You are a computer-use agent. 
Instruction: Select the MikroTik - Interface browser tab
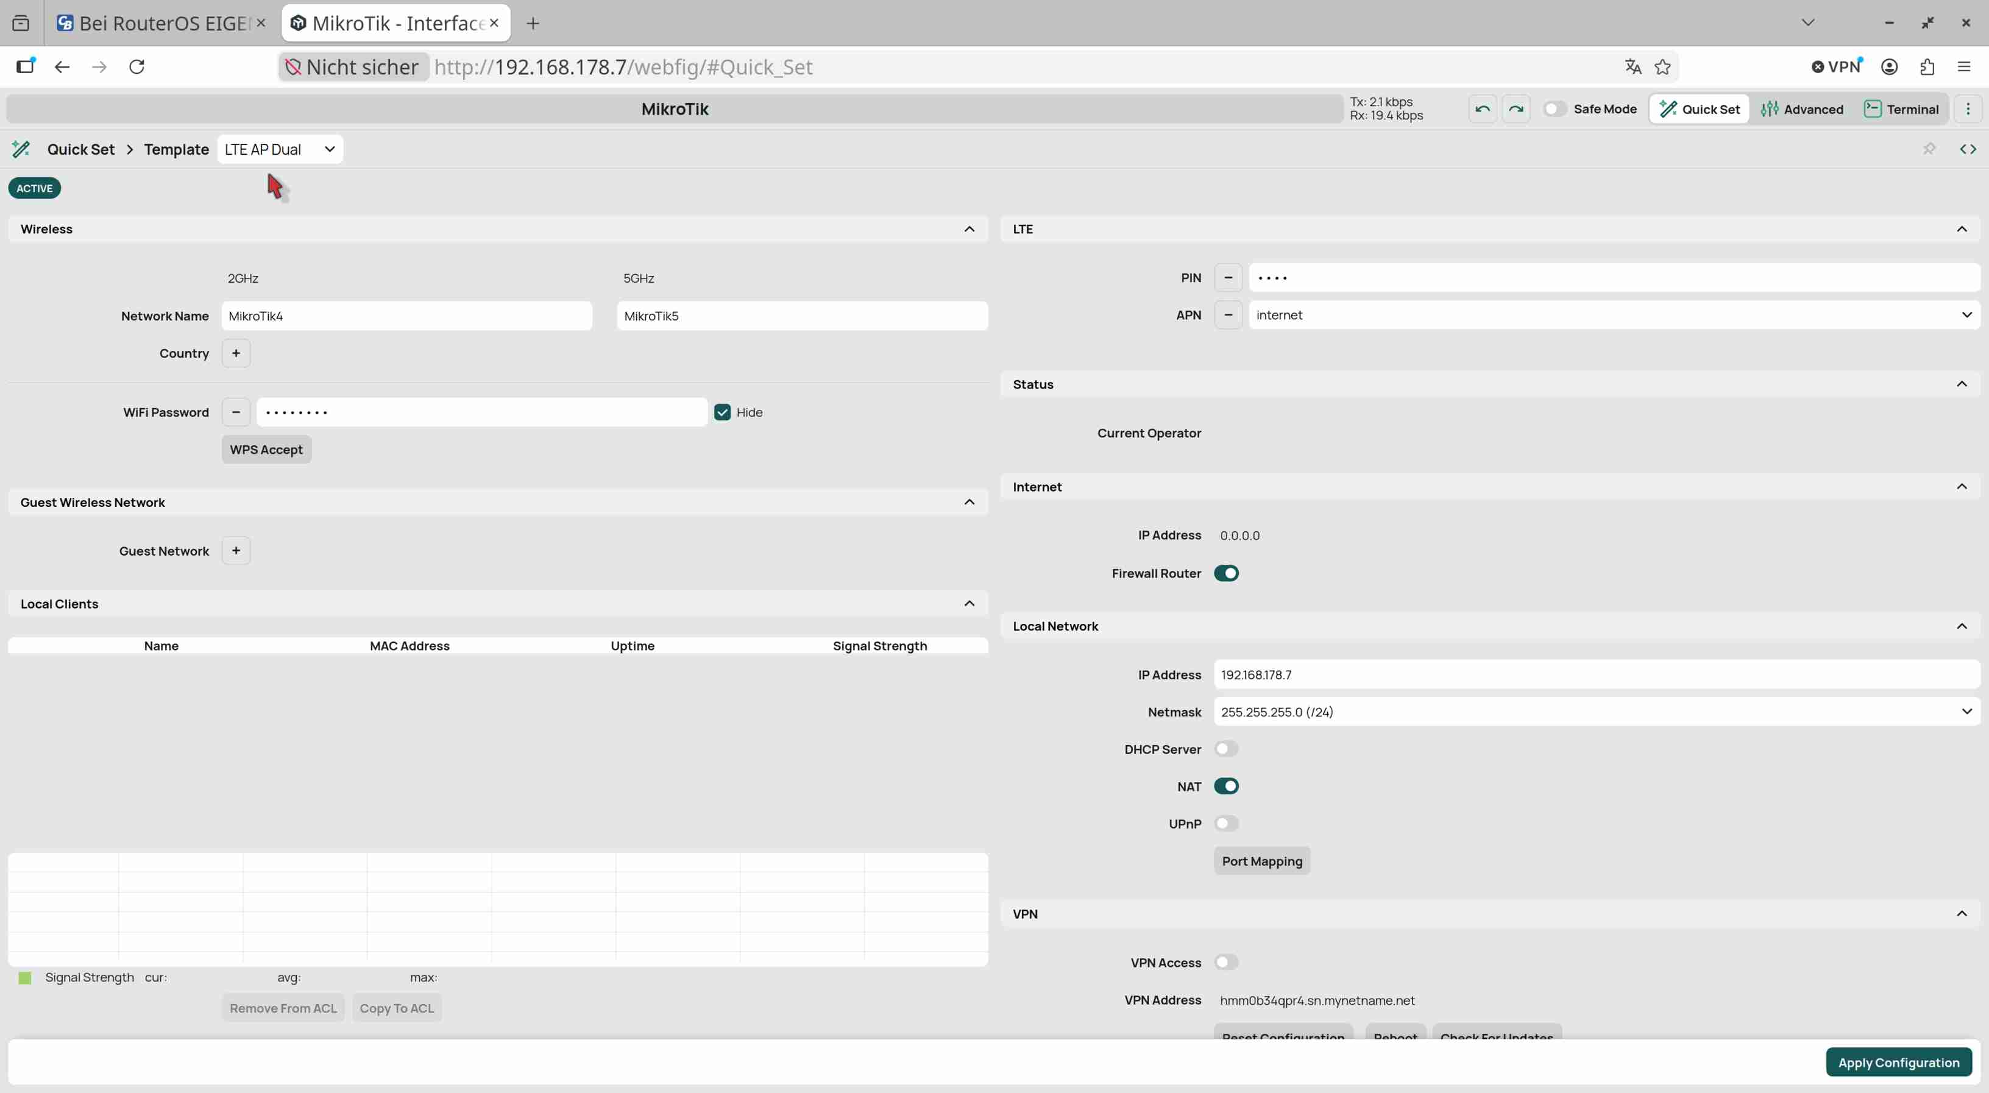pos(396,23)
